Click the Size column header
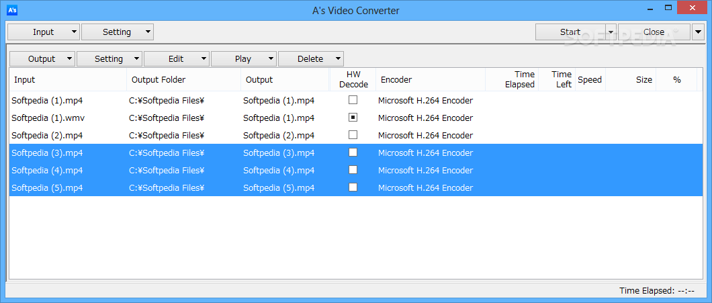This screenshot has width=712, height=303. (631, 79)
